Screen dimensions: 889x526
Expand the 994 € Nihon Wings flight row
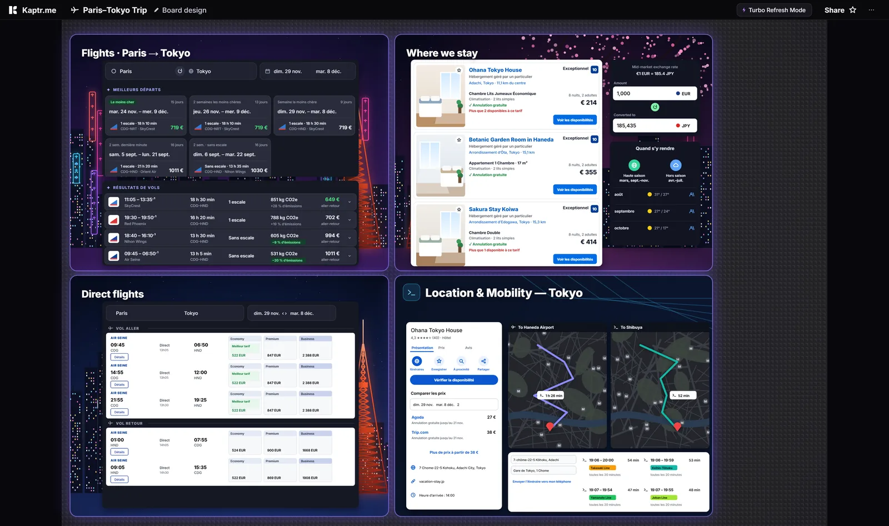(349, 238)
